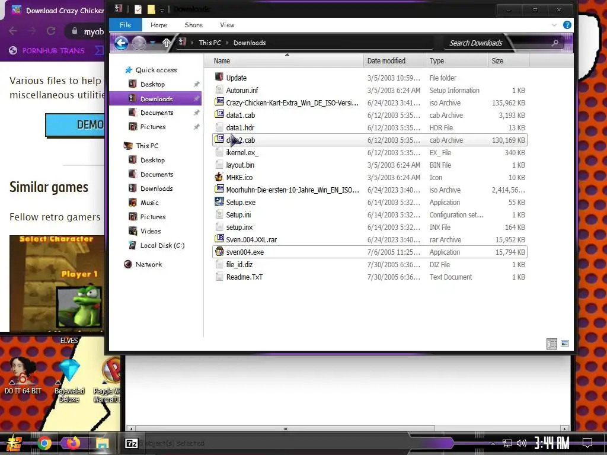Sort by the Type column header
This screenshot has height=455, width=607.
(457, 61)
